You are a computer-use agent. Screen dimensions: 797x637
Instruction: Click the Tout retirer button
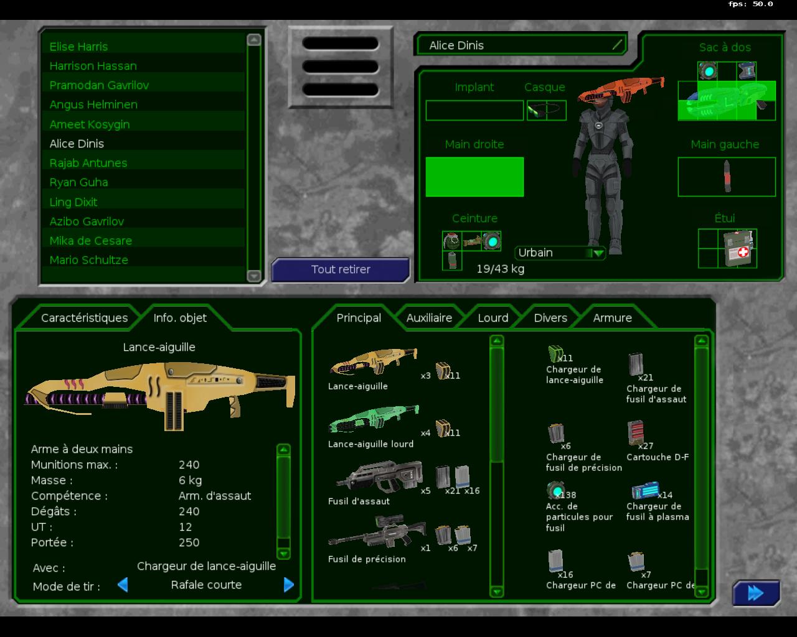341,270
